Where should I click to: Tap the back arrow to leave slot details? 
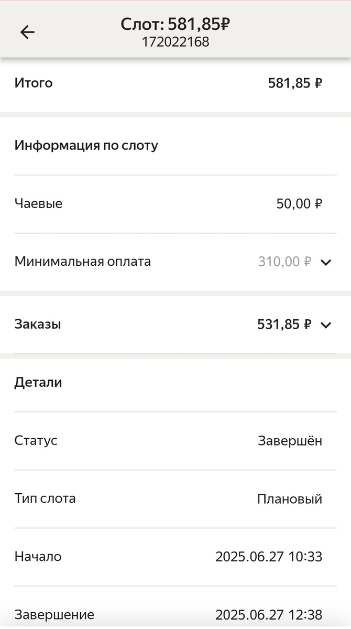tap(27, 32)
